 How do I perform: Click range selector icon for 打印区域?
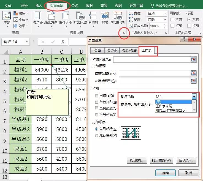click(194, 59)
